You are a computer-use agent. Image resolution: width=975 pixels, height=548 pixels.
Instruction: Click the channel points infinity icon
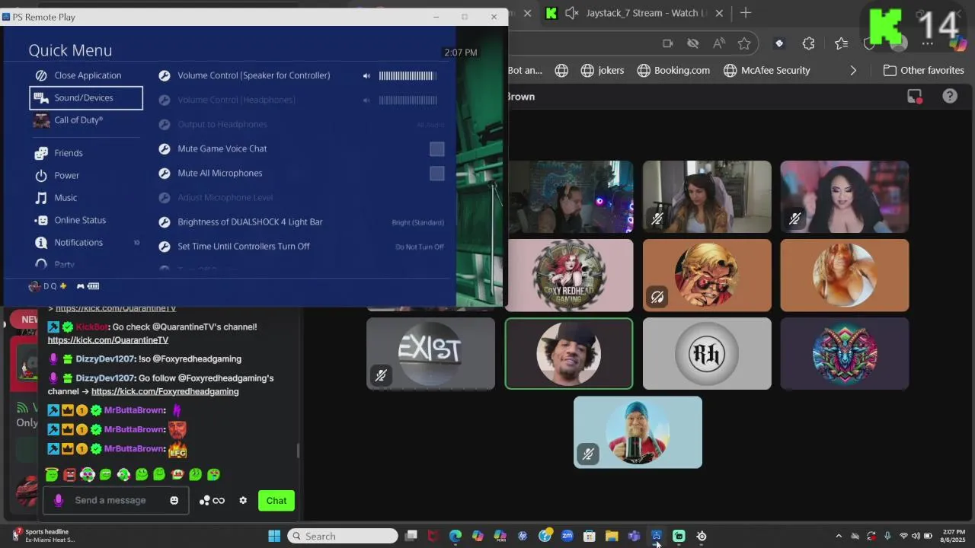tap(219, 500)
